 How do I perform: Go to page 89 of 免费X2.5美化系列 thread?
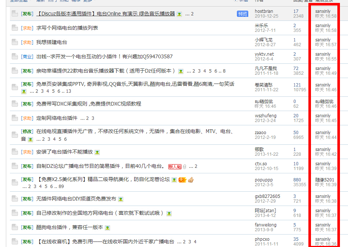[61, 187]
